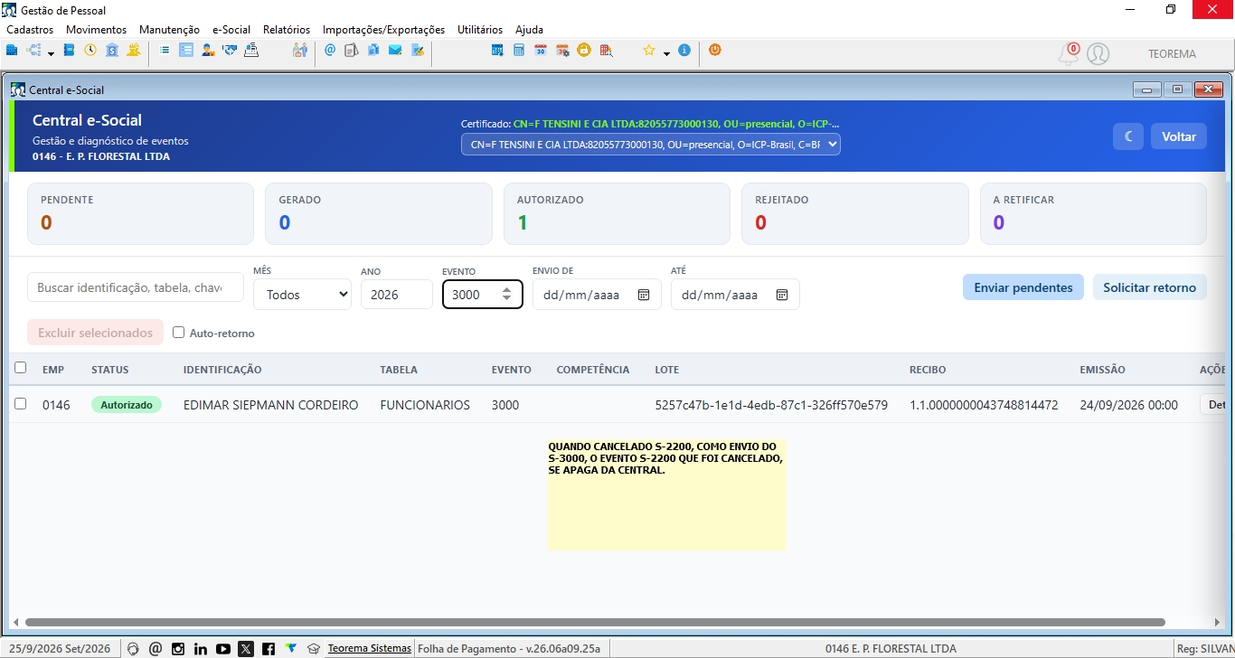Toggle dark mode with the moon button
The height and width of the screenshot is (658, 1235).
(x=1128, y=136)
